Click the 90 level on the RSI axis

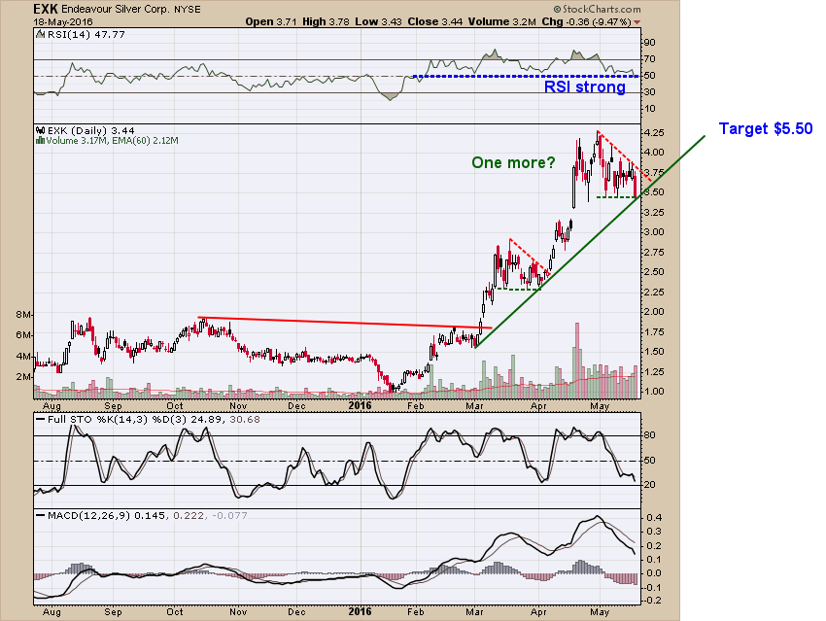pyautogui.click(x=649, y=43)
